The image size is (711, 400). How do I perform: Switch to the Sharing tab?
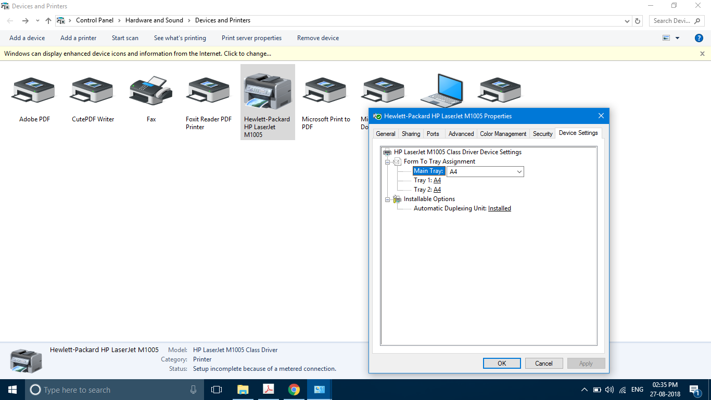pyautogui.click(x=411, y=134)
